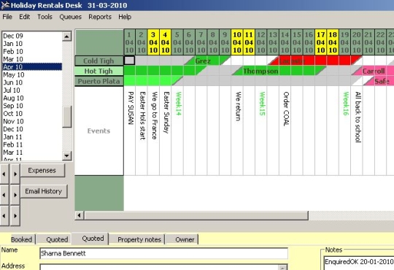Image resolution: width=394 pixels, height=270 pixels.
Task: Select Jan 10 in the month list
Action: tap(32, 44)
